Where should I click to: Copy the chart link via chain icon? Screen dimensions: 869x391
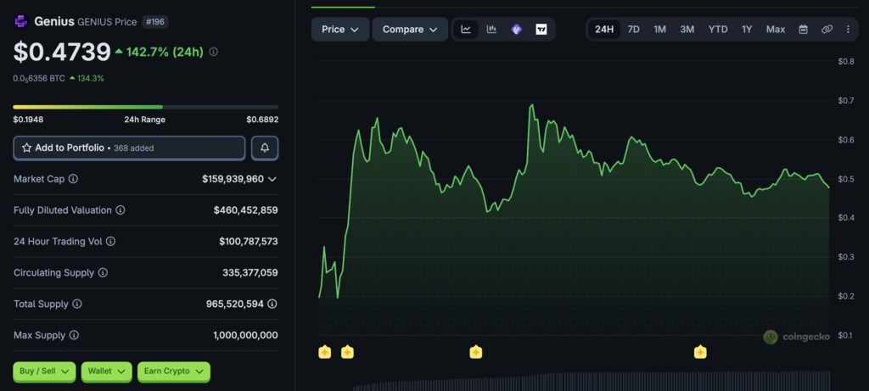click(827, 29)
